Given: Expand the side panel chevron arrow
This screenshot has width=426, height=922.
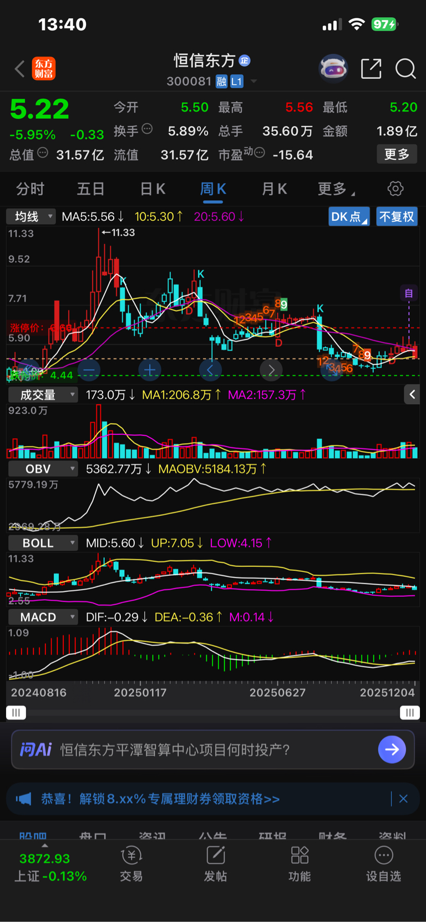Looking at the screenshot, I should point(412,394).
